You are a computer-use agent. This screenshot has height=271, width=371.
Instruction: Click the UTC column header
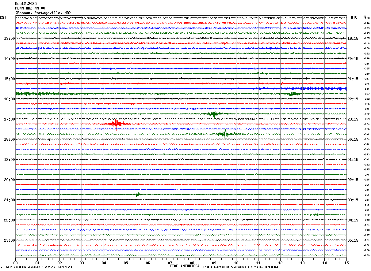[x=354, y=17]
